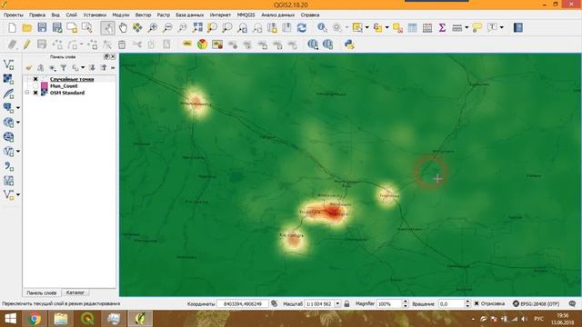
Task: Open the log messages bubble icon
Action: (x=572, y=303)
